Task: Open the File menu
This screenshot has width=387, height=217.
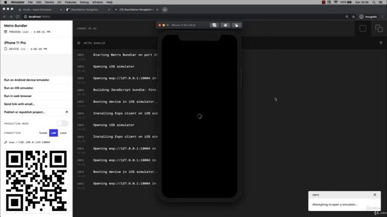Action: (x=30, y=2)
